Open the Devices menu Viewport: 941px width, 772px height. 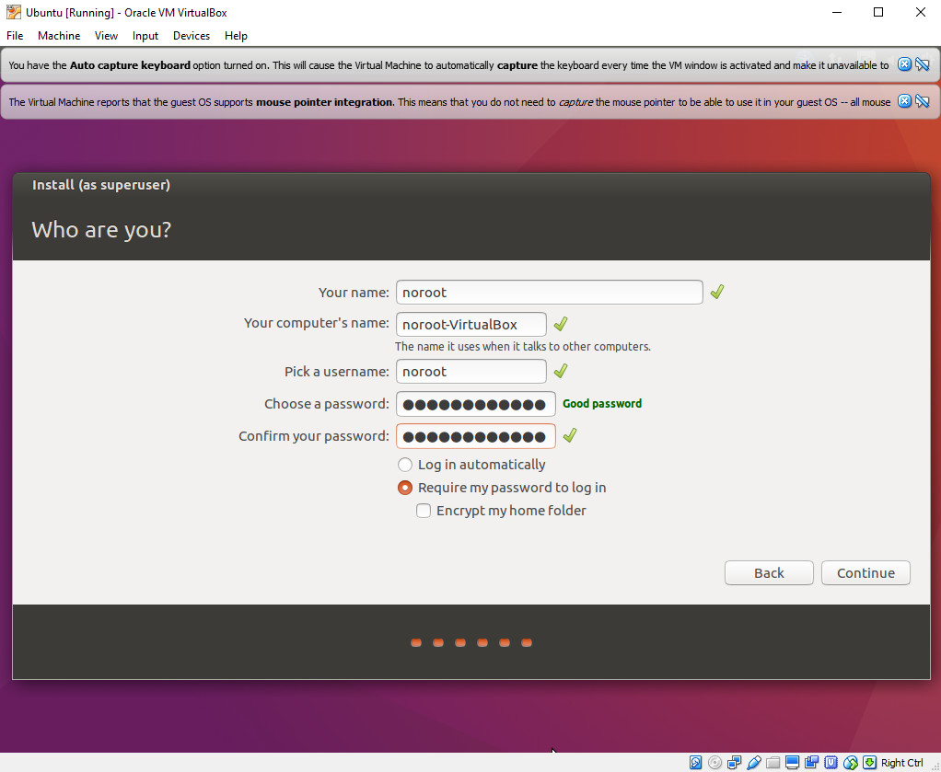[x=192, y=36]
